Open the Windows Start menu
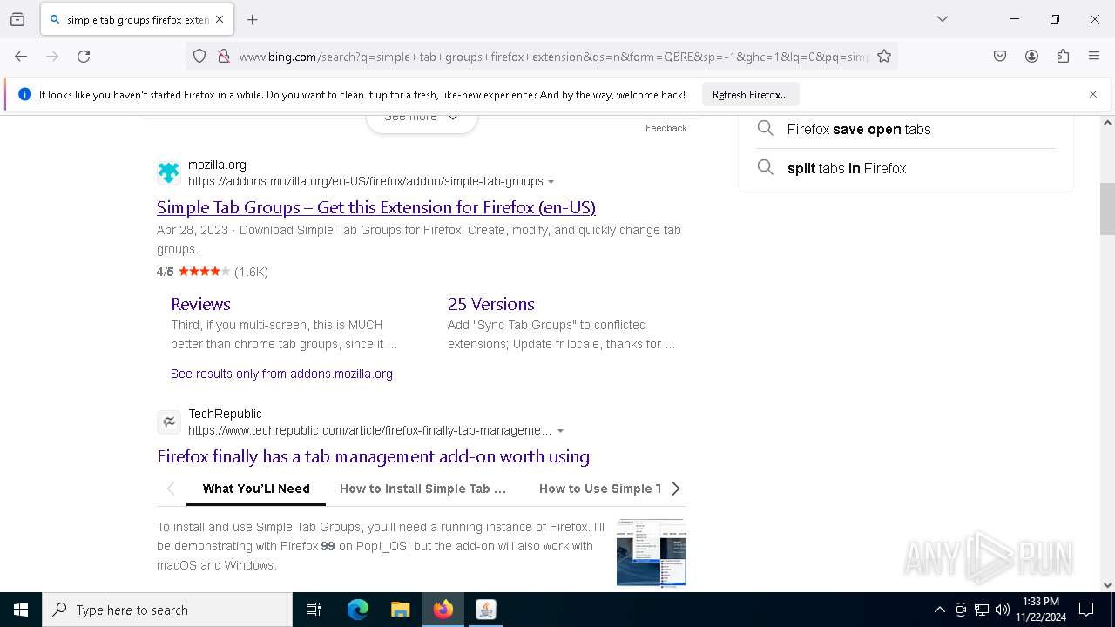Viewport: 1115px width, 627px height. click(x=21, y=610)
